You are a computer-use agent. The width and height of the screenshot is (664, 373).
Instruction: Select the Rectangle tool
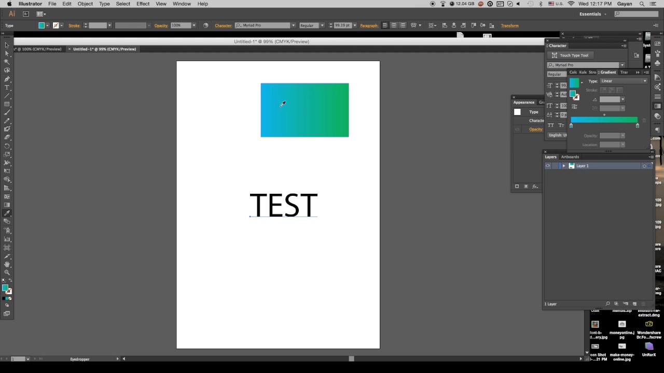point(7,104)
